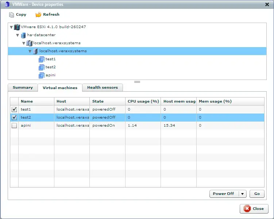This screenshot has width=274, height=219.
Task: Click the Power Off button label
Action: [223, 194]
